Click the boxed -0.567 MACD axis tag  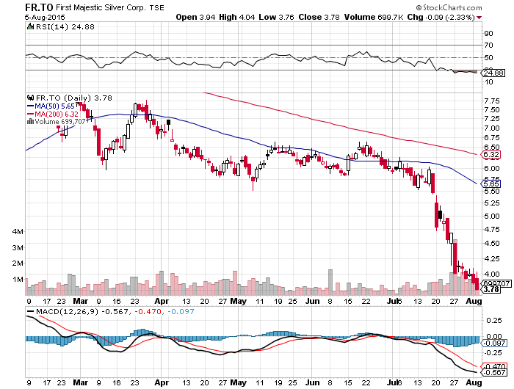(x=494, y=373)
